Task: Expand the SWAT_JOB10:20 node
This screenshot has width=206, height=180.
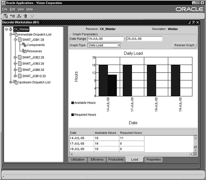Action: (15, 76)
